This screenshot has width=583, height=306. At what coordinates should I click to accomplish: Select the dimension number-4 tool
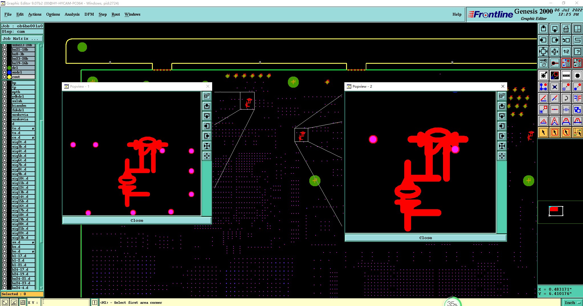[x=566, y=110]
